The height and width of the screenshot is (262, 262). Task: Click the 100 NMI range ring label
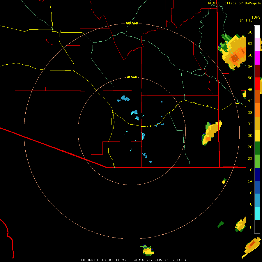132,23
